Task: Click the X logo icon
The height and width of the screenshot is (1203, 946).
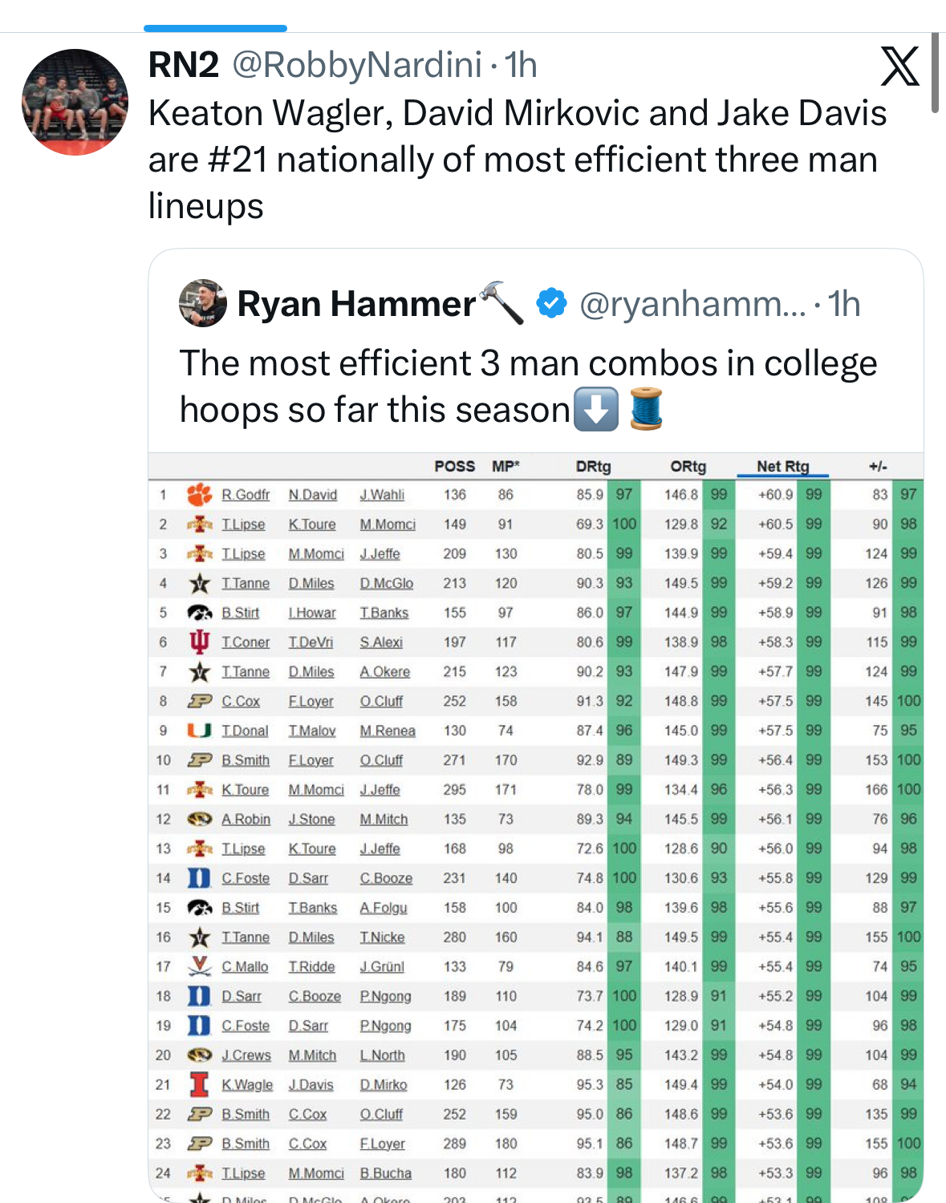Action: click(x=899, y=66)
